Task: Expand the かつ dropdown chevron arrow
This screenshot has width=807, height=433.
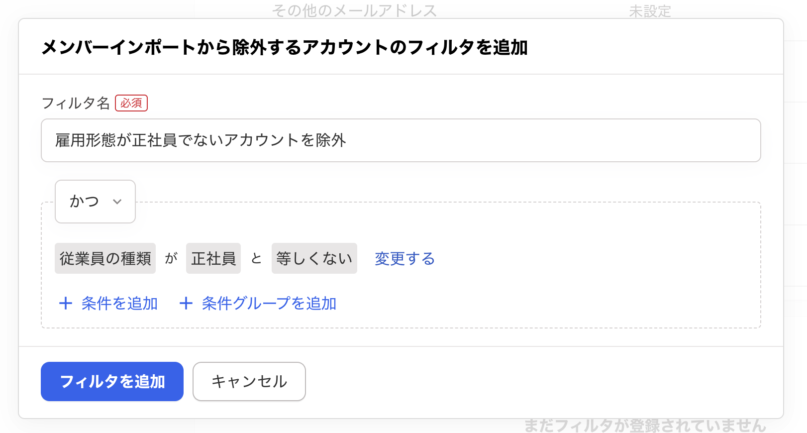Action: pyautogui.click(x=117, y=202)
